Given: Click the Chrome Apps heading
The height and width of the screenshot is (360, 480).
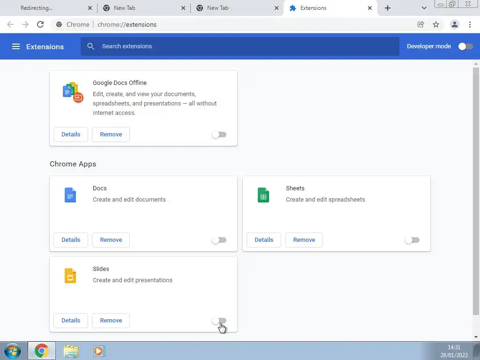Looking at the screenshot, I should coord(73,164).
